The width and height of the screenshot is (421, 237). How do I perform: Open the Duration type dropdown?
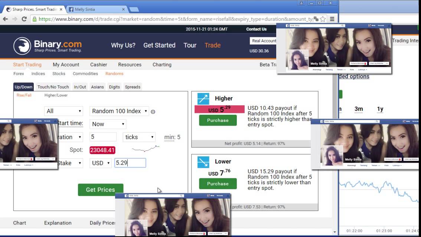70,137
